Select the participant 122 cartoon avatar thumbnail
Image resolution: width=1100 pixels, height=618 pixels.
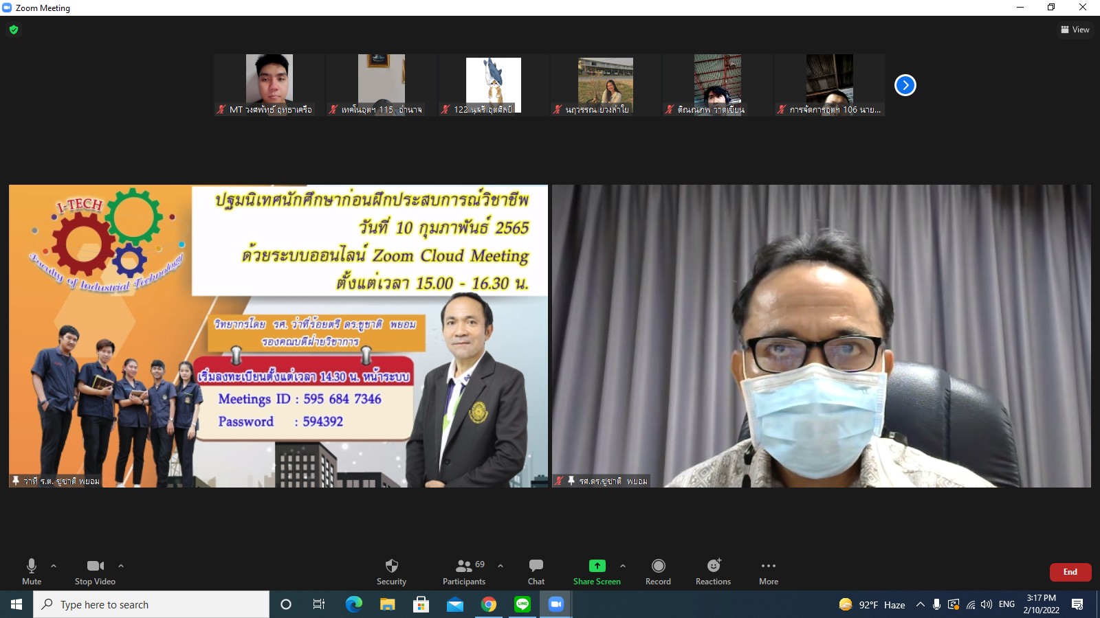(x=494, y=85)
